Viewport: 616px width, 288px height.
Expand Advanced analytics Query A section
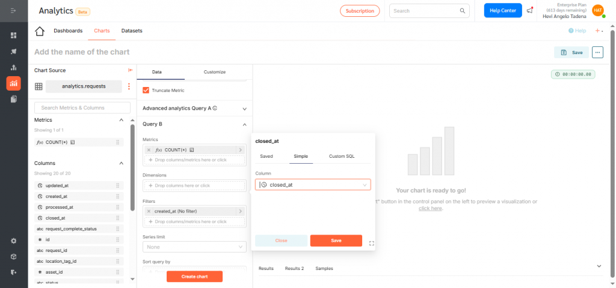point(244,109)
